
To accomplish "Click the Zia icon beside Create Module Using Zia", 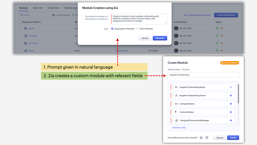I will pos(185,15).
